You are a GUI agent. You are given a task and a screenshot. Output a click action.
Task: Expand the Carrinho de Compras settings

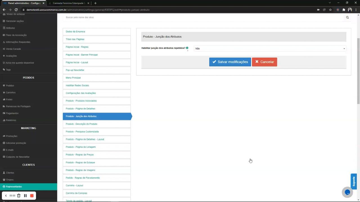(76, 193)
